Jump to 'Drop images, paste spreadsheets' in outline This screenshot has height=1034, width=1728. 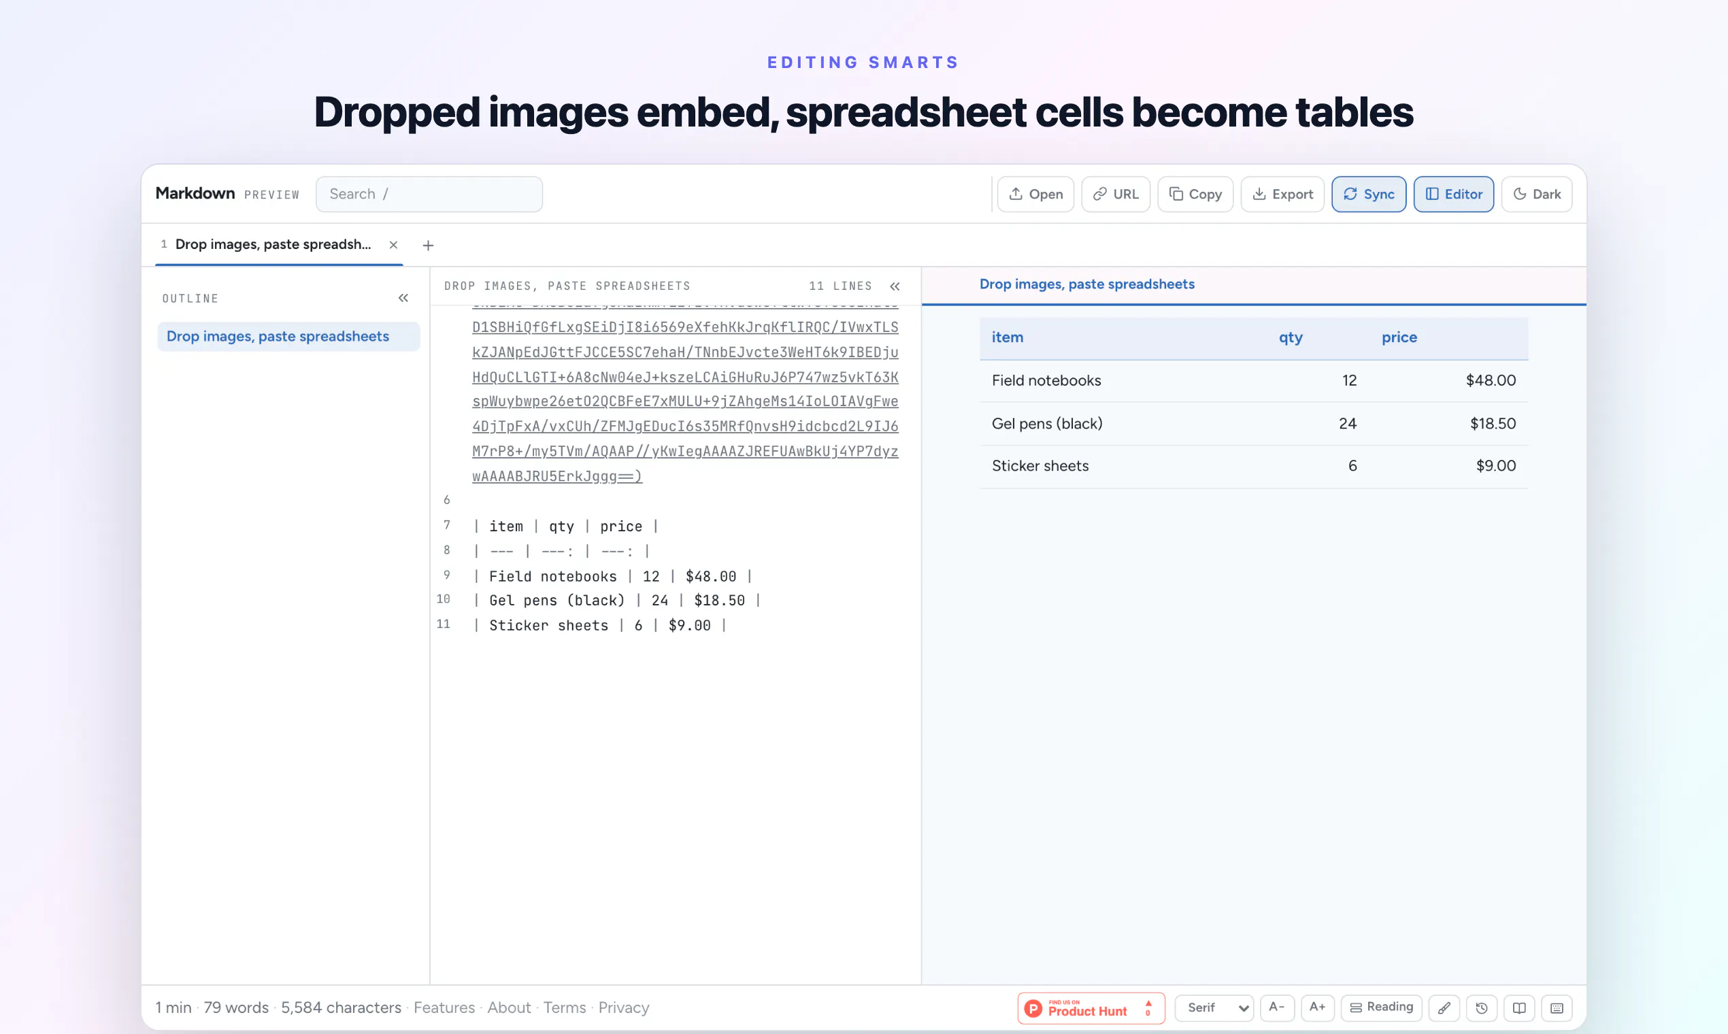point(288,337)
